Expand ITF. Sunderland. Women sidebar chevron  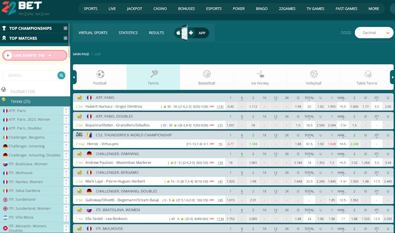[66, 208]
